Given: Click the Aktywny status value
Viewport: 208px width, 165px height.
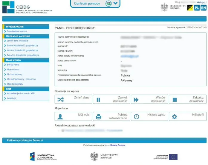Looking at the screenshot, I should click(126, 80).
